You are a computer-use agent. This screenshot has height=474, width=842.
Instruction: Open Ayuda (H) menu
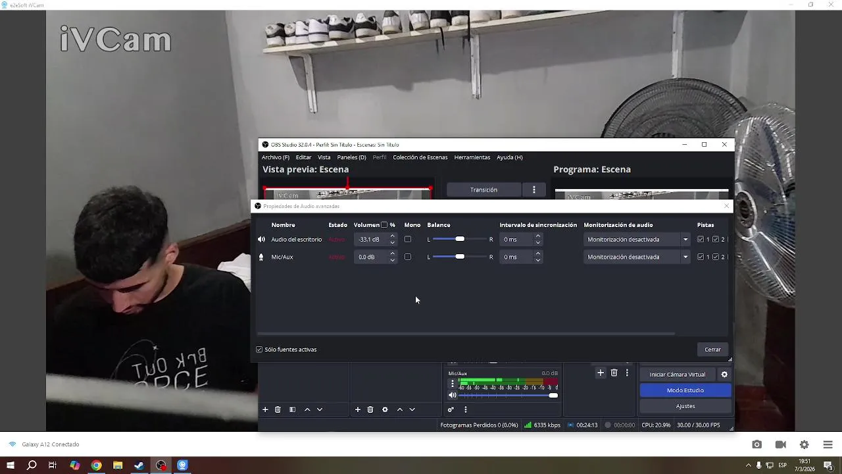coord(510,157)
